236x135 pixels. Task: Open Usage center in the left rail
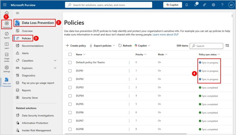(6, 57)
